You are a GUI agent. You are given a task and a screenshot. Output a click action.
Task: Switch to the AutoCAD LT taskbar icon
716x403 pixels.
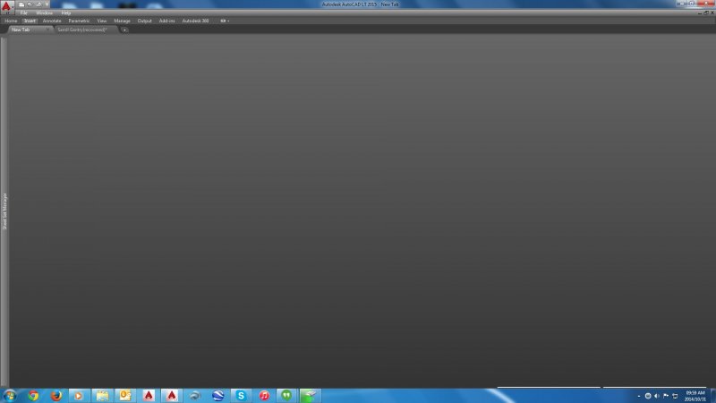tap(172, 396)
